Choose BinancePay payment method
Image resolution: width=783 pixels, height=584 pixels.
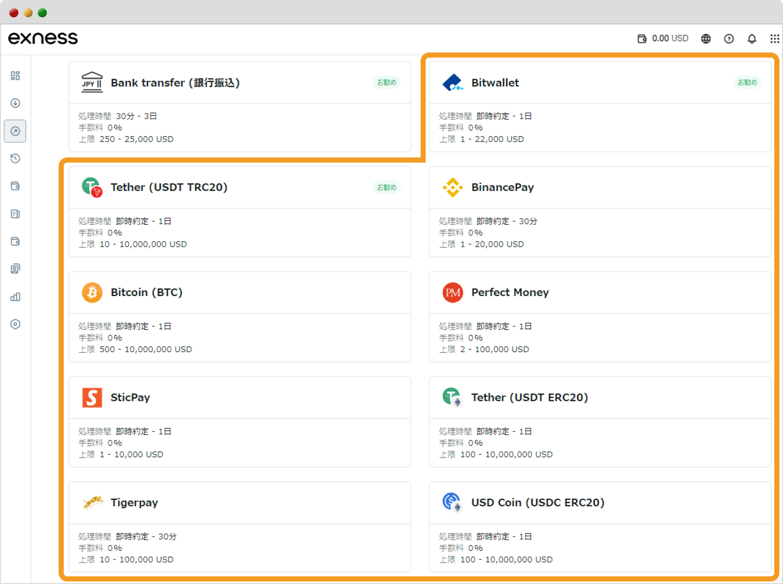(x=503, y=188)
